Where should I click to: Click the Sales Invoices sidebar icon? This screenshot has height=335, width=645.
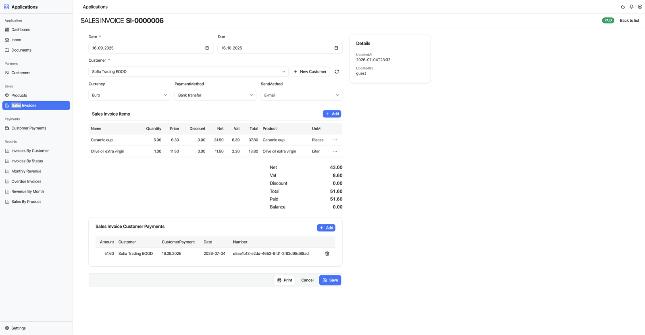(x=7, y=106)
